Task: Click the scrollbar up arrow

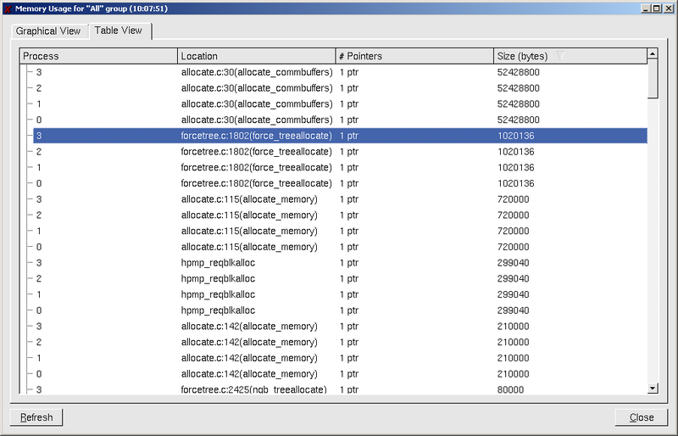Action: tap(653, 54)
